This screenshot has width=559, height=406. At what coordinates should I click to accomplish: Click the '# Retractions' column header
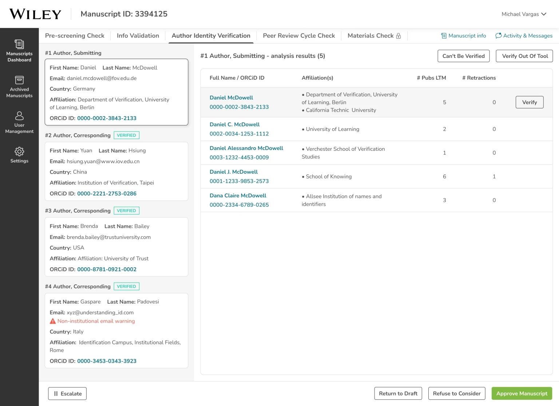point(479,78)
